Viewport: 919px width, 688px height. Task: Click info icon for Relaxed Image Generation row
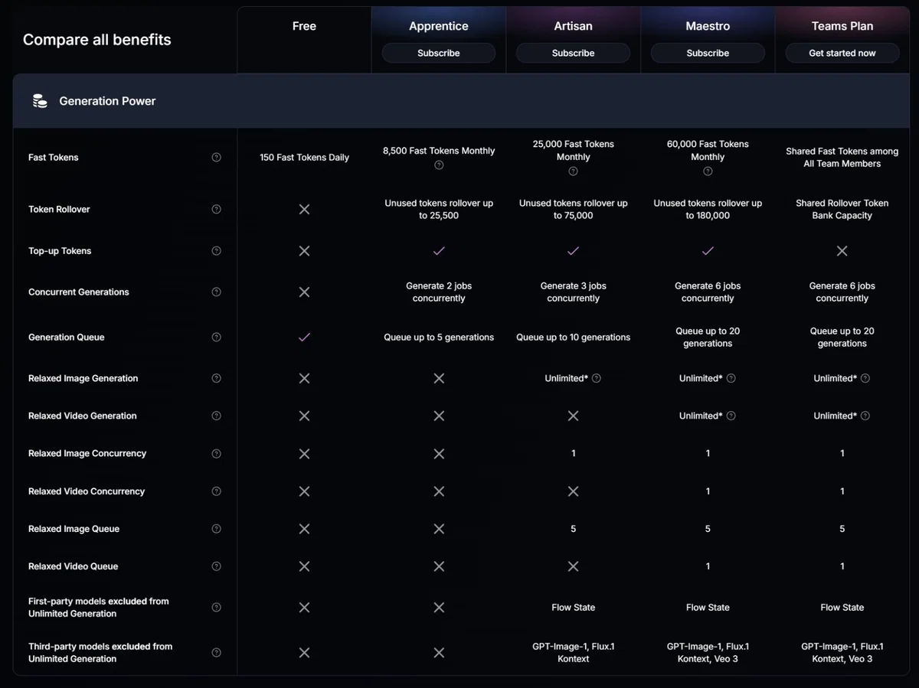(216, 379)
